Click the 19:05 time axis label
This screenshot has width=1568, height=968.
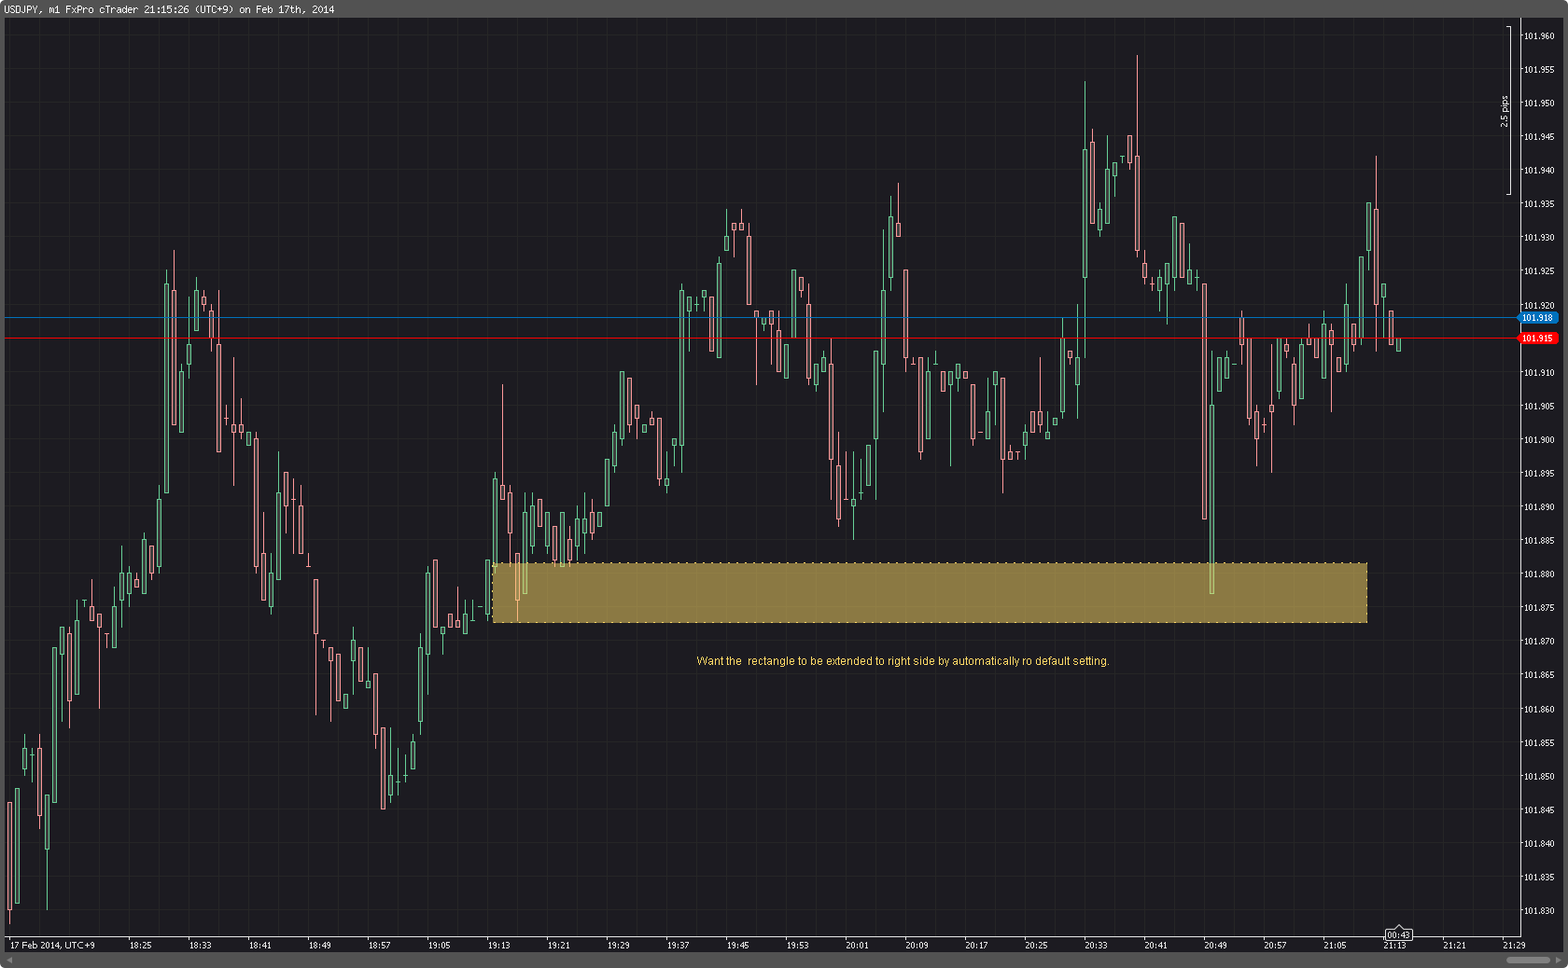(439, 946)
